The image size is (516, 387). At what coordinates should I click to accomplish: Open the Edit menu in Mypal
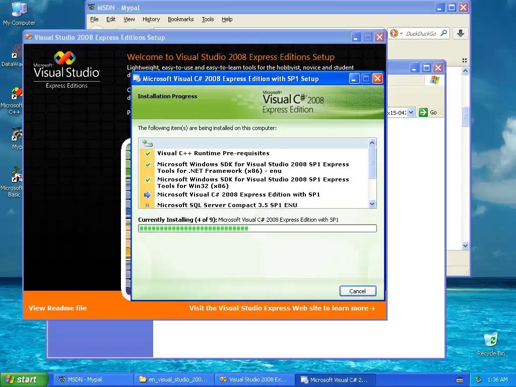click(x=110, y=19)
